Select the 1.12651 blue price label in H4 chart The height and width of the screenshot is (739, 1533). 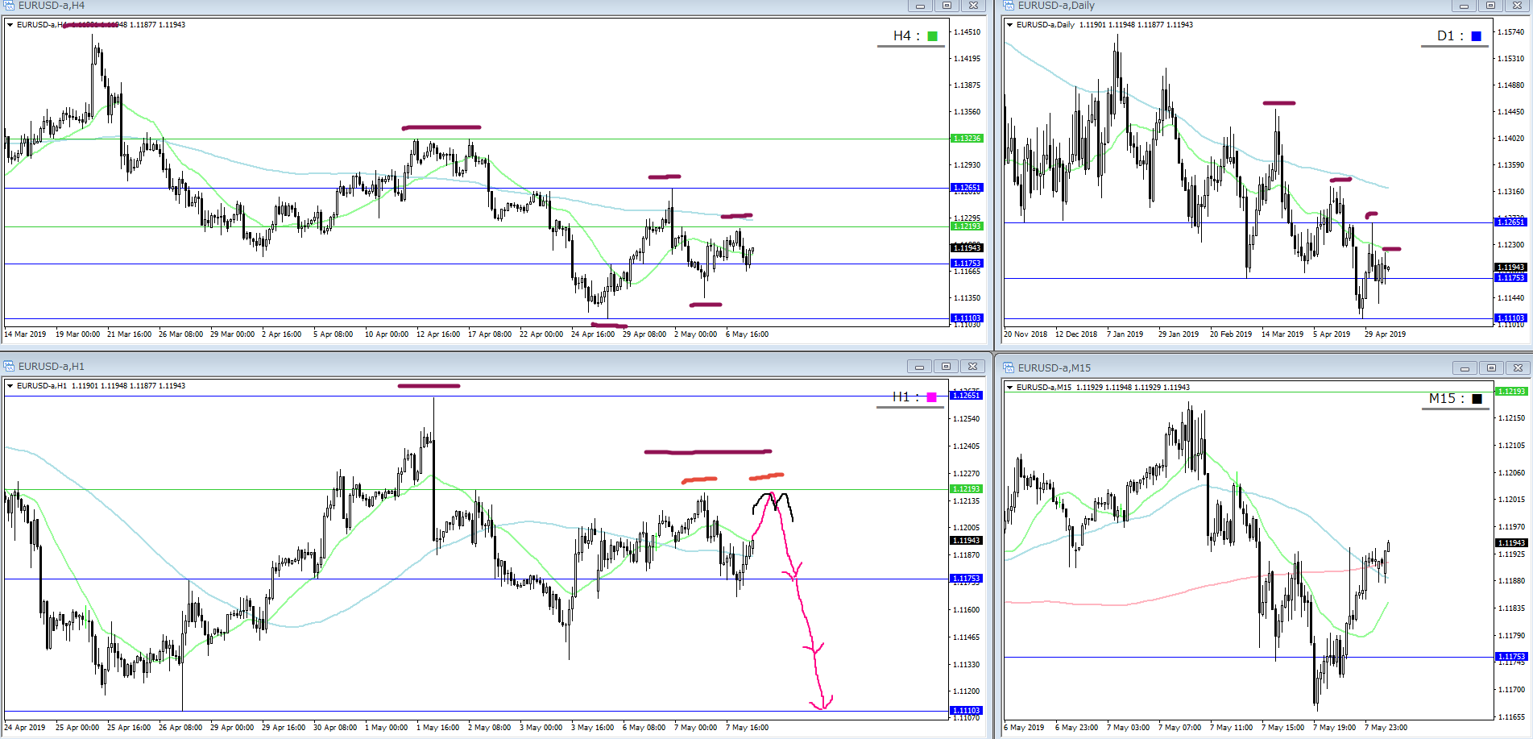point(967,188)
